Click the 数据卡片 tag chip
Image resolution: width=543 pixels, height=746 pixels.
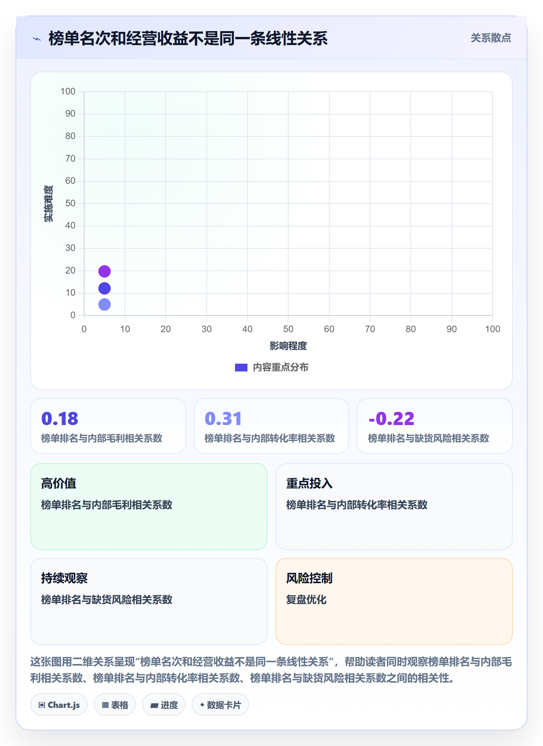pyautogui.click(x=220, y=705)
